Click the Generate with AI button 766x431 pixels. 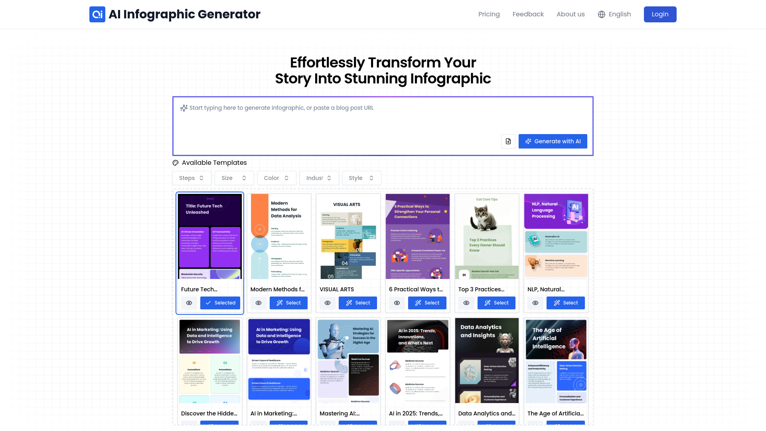[553, 141]
